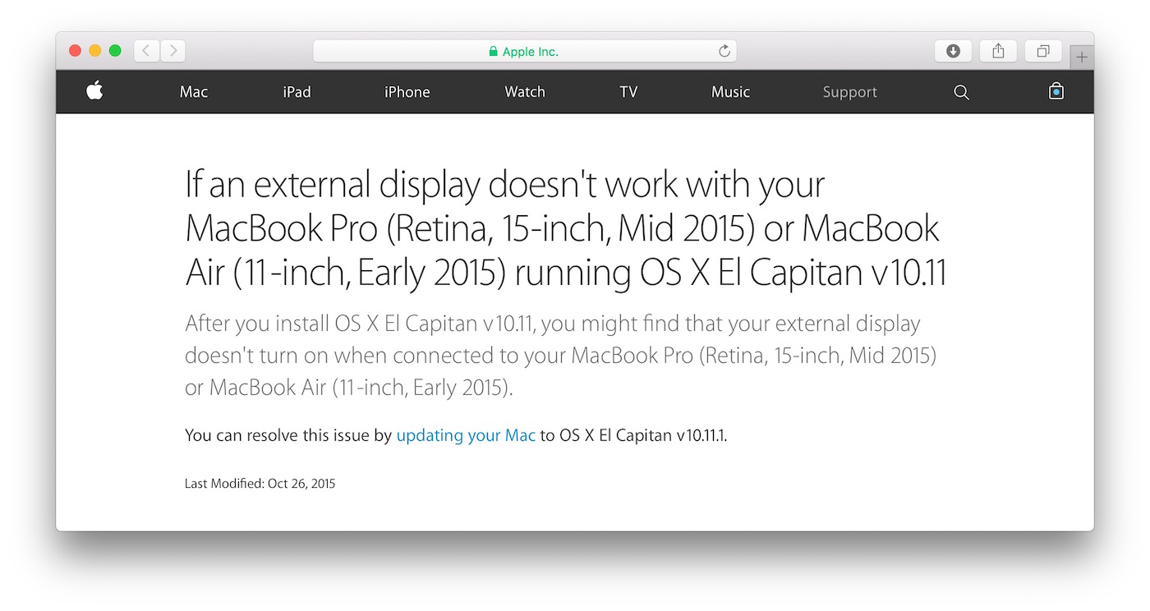Viewport: 1150px width, 611px height.
Task: Minimize the window with yellow button
Action: pos(95,51)
